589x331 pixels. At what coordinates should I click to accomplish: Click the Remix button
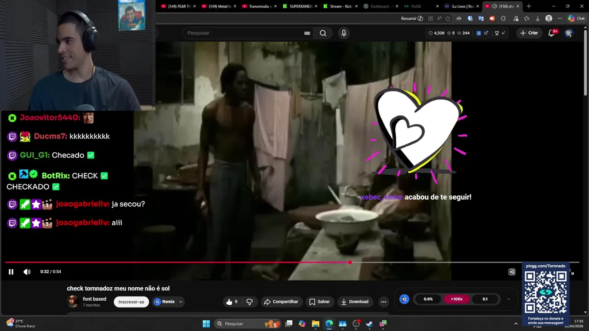(x=165, y=302)
